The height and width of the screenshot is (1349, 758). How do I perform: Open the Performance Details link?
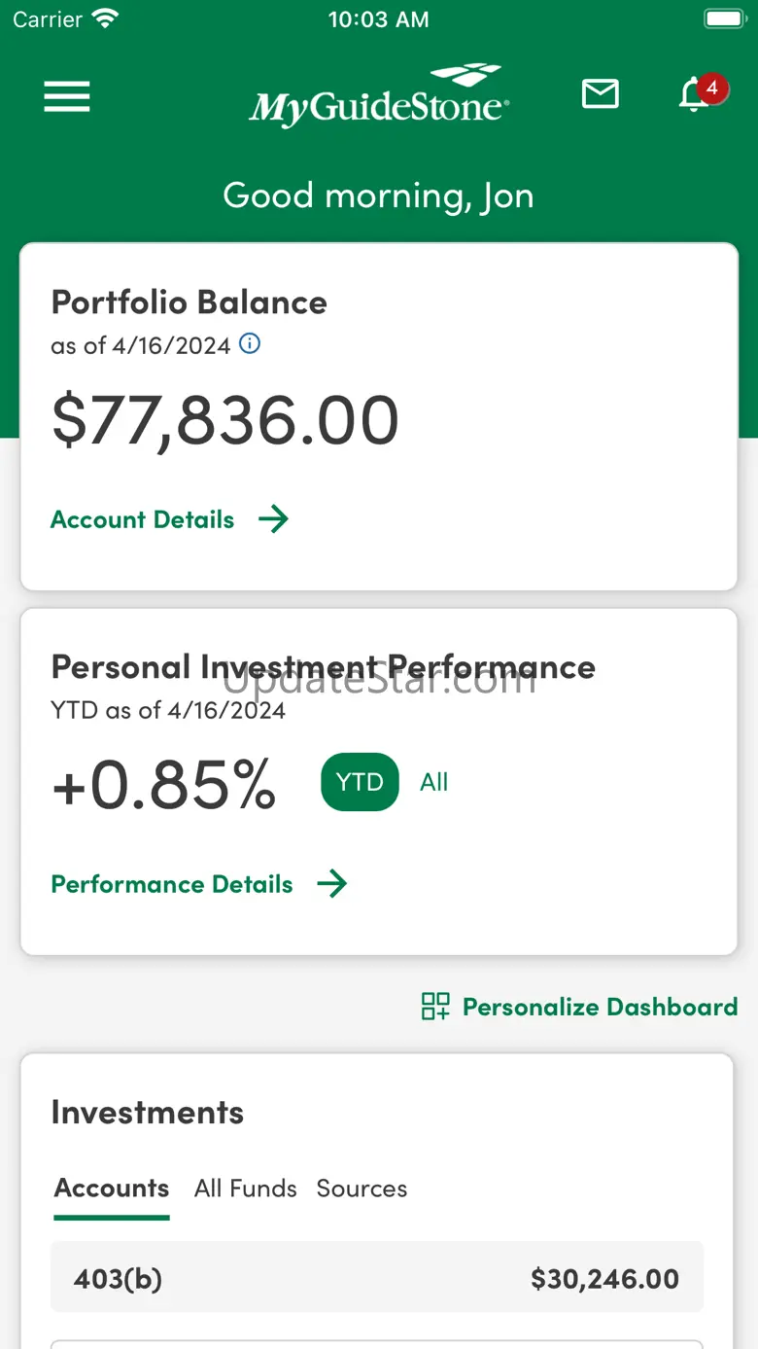click(x=172, y=884)
